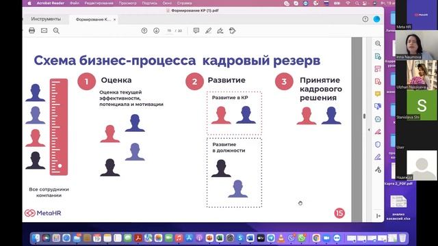Viewport: 438px width, 246px height.
Task: Click the print icon in Acrobat toolbar
Action: tap(32, 30)
